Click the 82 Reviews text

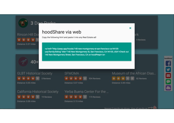141,78
